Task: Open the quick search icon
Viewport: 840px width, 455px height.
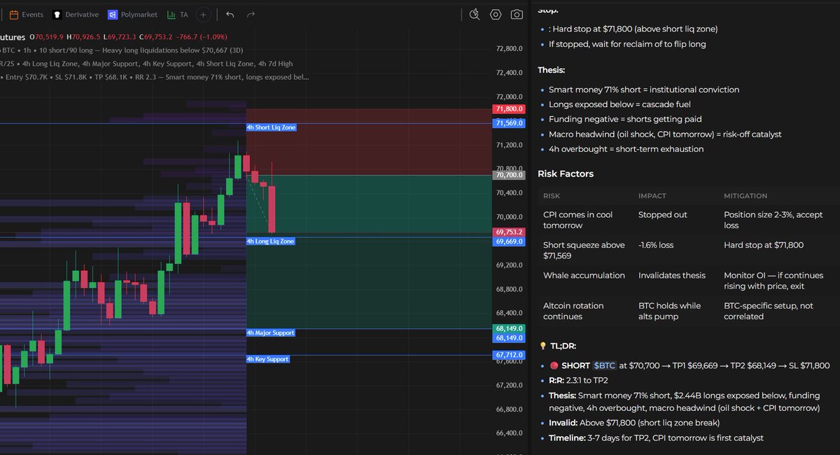Action: pyautogui.click(x=474, y=14)
